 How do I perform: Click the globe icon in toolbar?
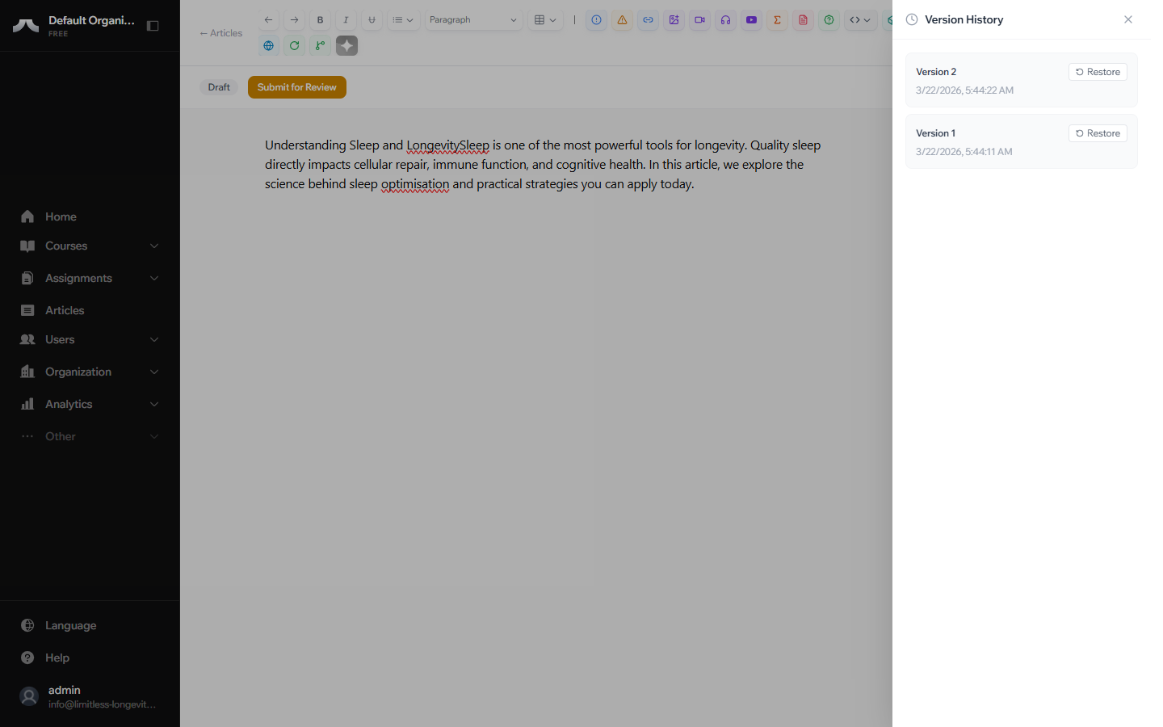[269, 46]
